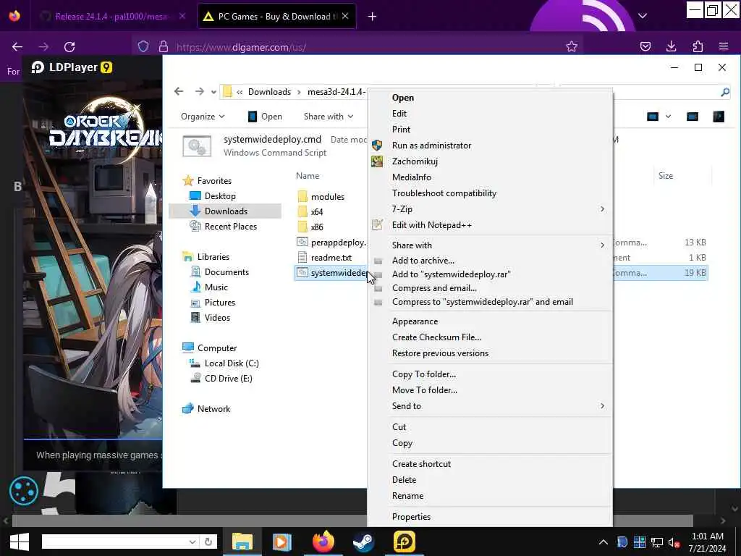The image size is (741, 556).
Task: Click the Explorer search magnifier icon
Action: coord(725,92)
